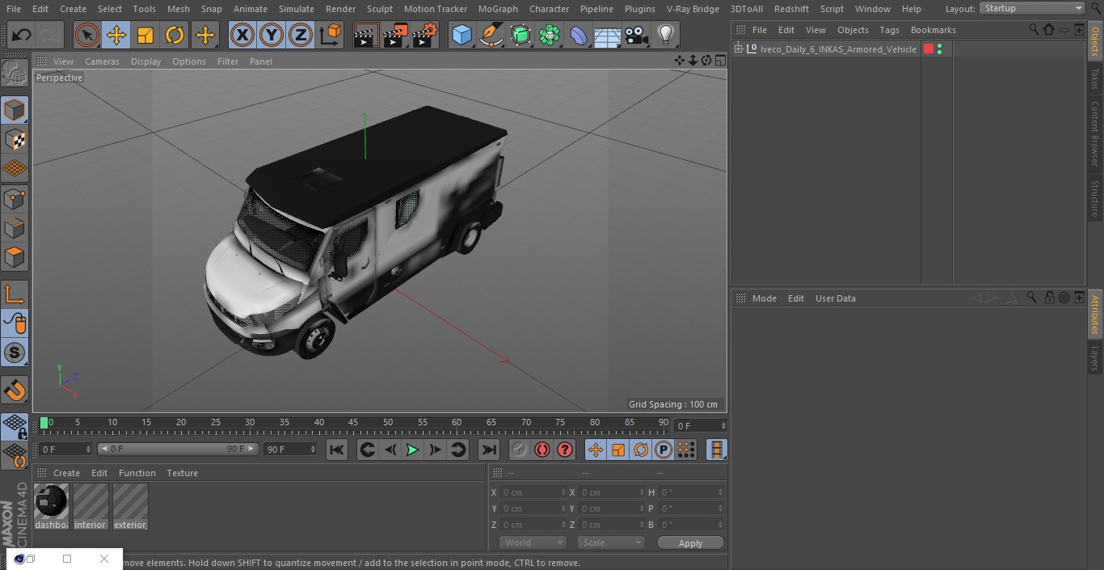
Task: Toggle viewport Solo mode
Action: point(15,353)
